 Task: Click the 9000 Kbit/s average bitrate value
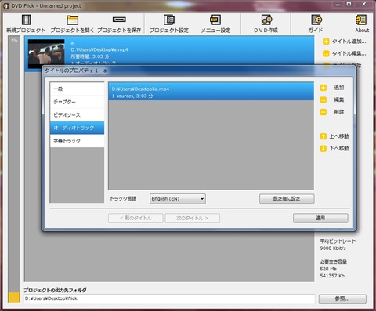(x=333, y=248)
